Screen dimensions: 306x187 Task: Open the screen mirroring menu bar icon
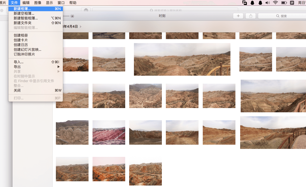click(x=245, y=3)
